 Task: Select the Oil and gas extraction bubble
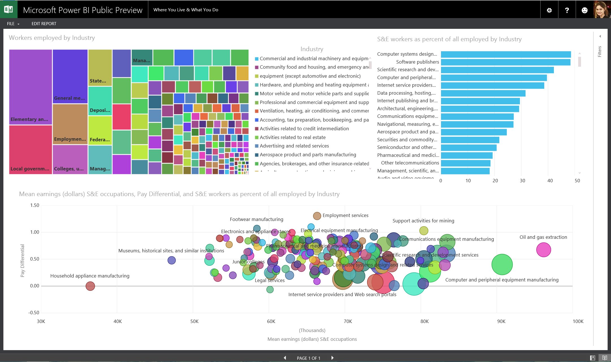point(543,249)
